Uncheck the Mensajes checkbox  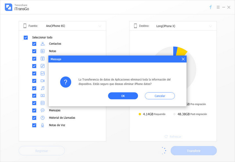coord(34,110)
